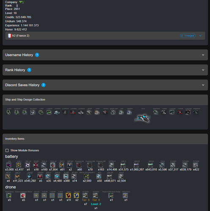
Task: Click the battery item with x3,000 count
Action: click(x=9, y=165)
